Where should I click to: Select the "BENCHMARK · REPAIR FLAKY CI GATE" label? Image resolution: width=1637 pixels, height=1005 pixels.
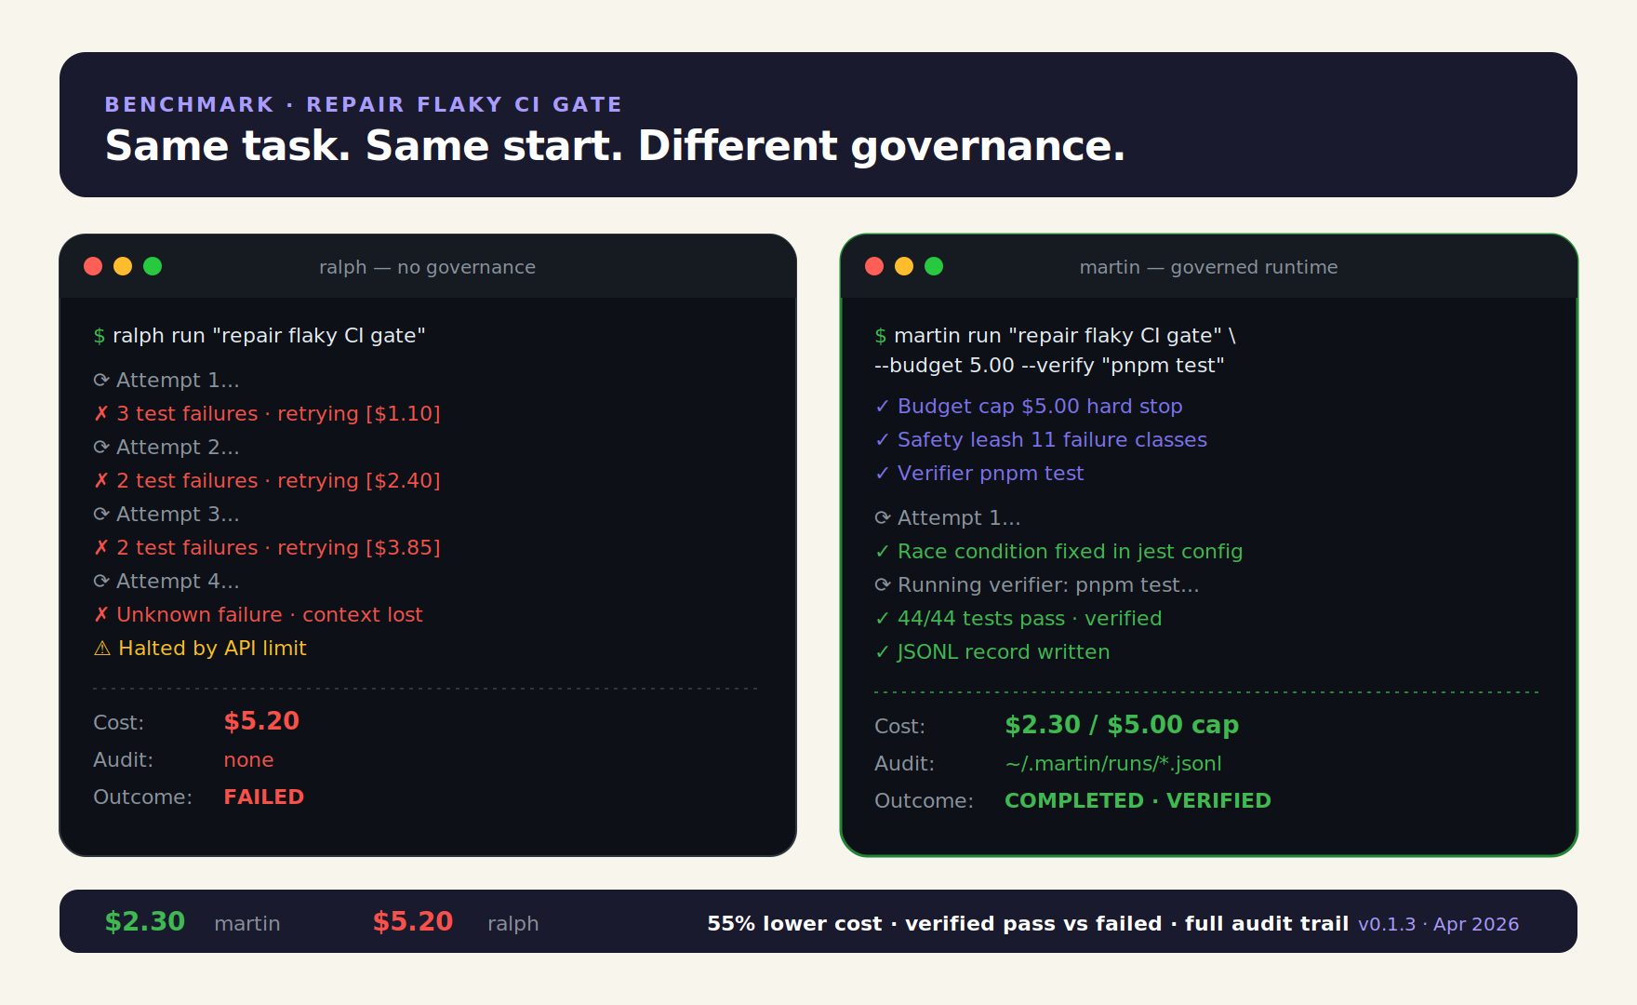click(x=364, y=104)
